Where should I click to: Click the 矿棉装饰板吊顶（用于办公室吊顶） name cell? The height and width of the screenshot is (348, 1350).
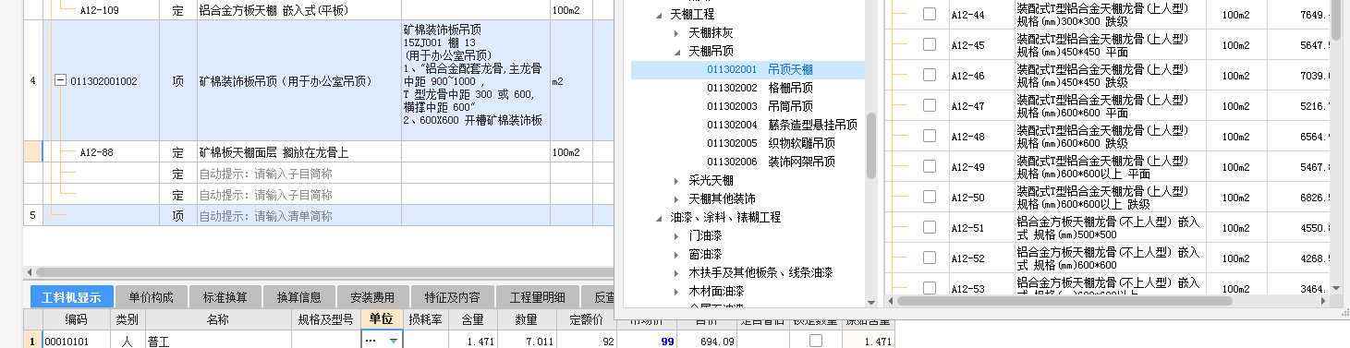click(299, 81)
